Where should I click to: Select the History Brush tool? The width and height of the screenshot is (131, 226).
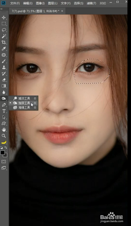tap(4, 74)
